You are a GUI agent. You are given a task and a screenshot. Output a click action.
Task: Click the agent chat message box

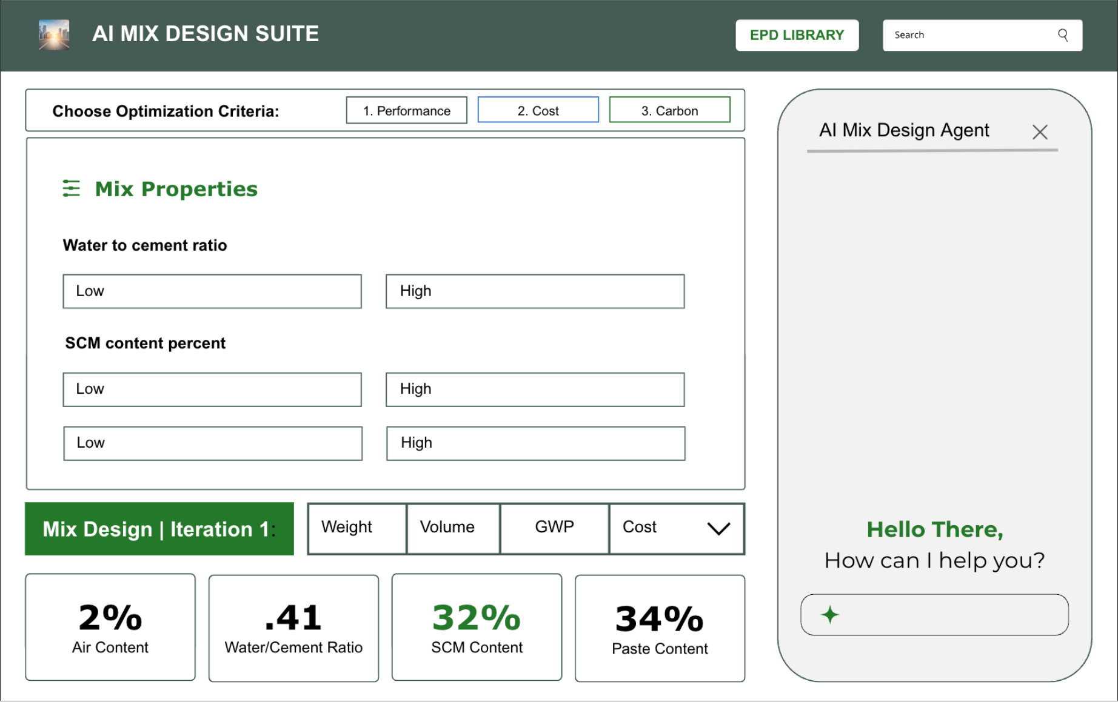(934, 614)
